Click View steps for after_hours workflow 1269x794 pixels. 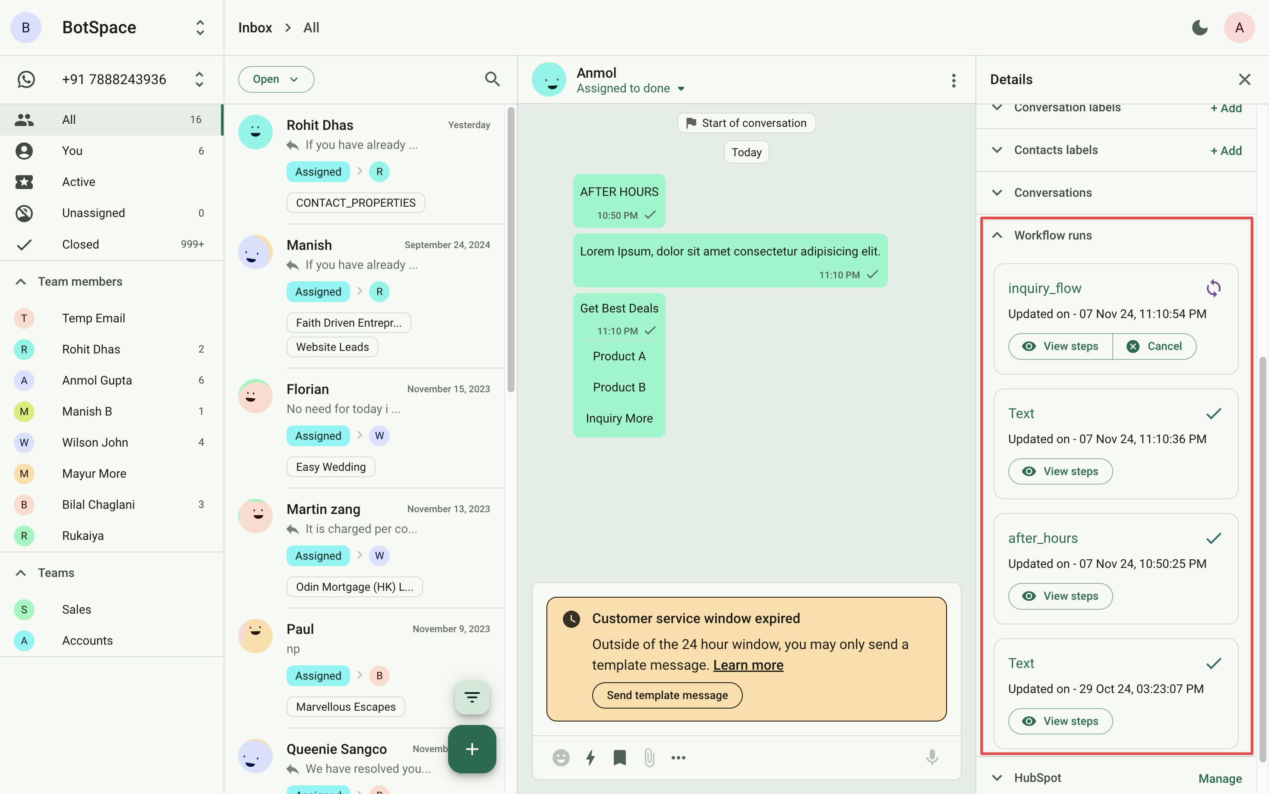pyautogui.click(x=1060, y=595)
